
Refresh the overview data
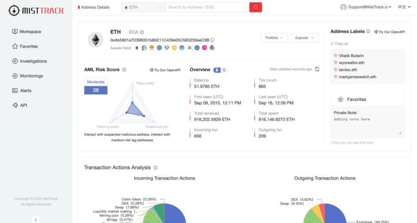(317, 69)
